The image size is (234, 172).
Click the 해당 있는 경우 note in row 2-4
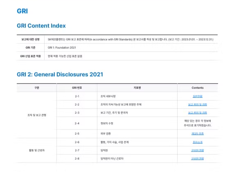coord(198,123)
